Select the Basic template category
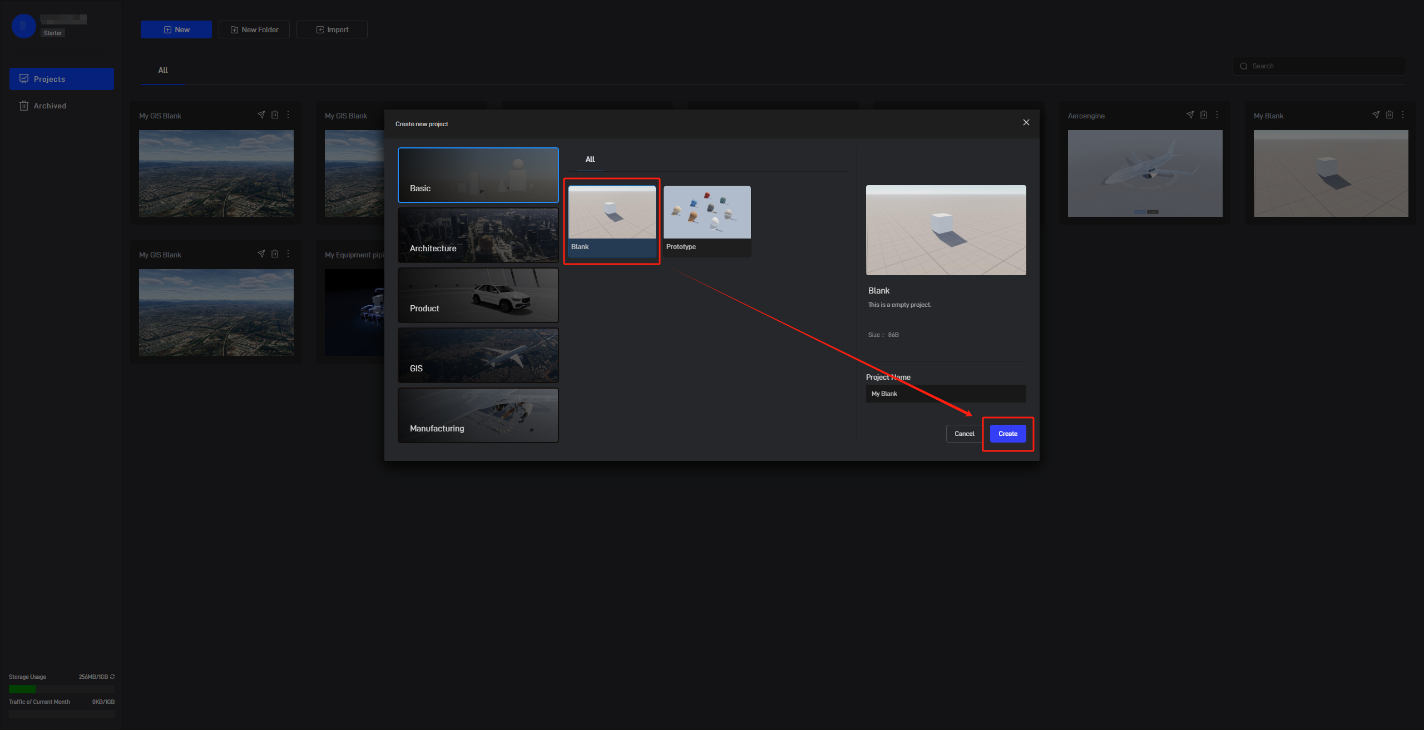 [478, 175]
